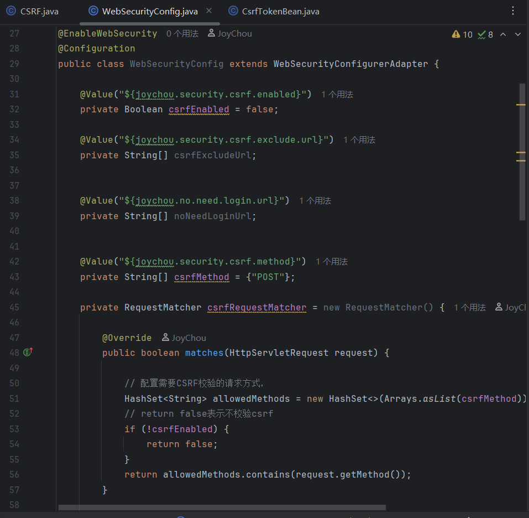Open the CsrfTokenBean.java tab
This screenshot has height=518, width=529.
coord(281,11)
